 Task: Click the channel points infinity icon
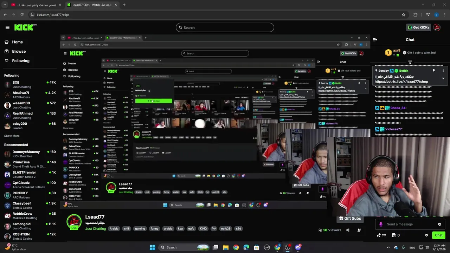pyautogui.click(x=381, y=235)
